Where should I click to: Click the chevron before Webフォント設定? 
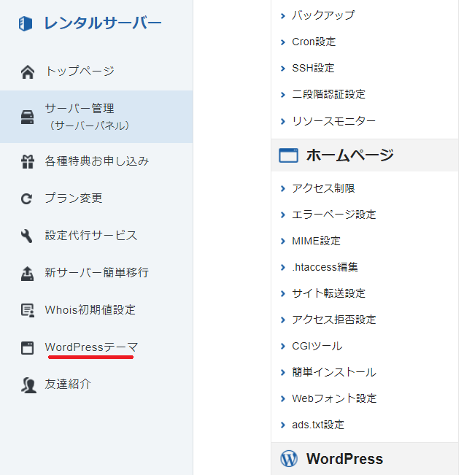point(283,399)
